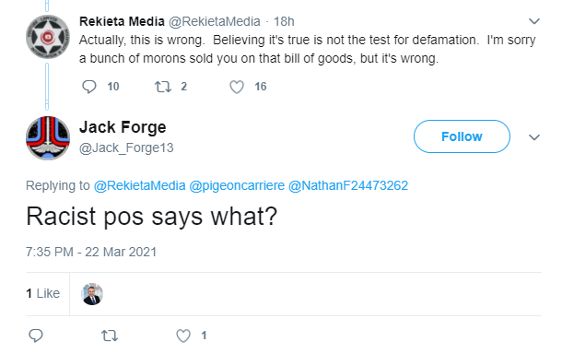Retweet the Rekieta Media tweet
The image size is (562, 354).
click(163, 87)
